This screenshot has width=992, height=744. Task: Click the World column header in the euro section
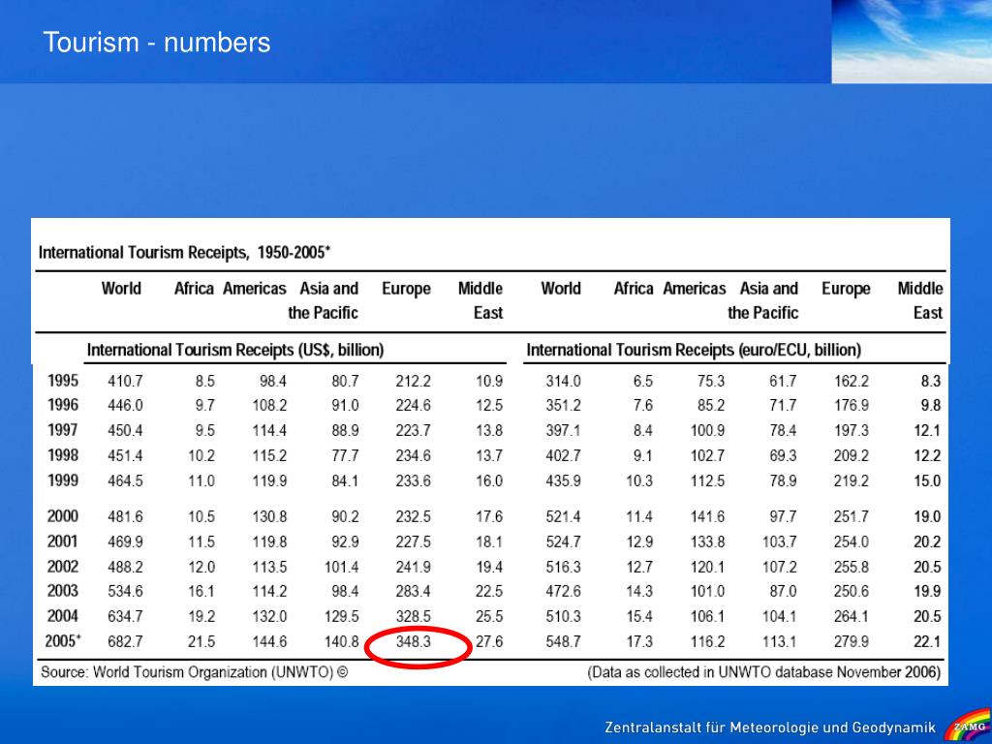click(x=561, y=289)
